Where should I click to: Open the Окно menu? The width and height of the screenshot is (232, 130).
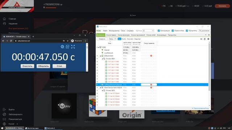coord(123,31)
